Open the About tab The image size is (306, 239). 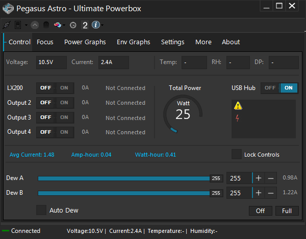231,42
